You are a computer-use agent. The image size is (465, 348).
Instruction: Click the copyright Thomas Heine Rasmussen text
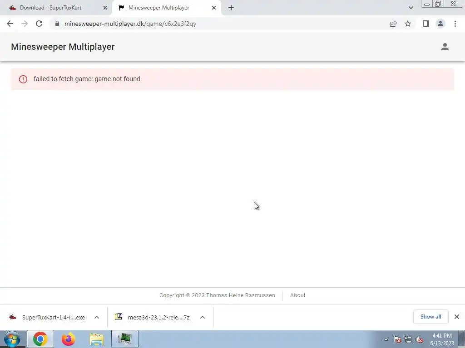click(x=217, y=295)
